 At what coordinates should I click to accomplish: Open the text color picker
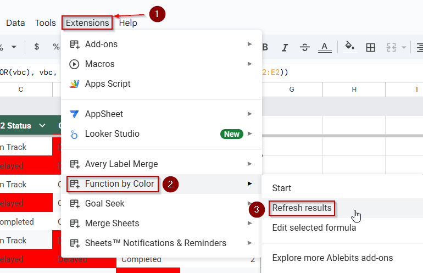click(325, 47)
